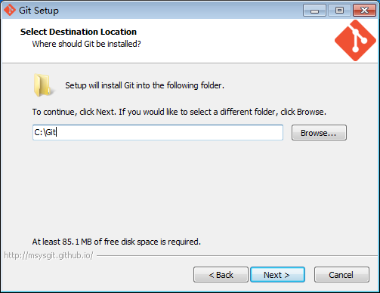
Task: Click the yellow folder icon
Action: coord(43,85)
